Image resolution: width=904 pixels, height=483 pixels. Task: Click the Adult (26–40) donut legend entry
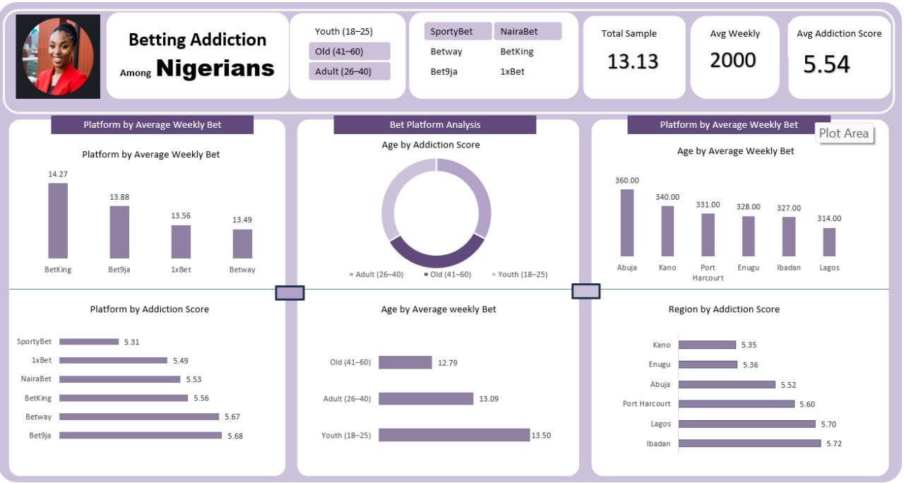(376, 274)
